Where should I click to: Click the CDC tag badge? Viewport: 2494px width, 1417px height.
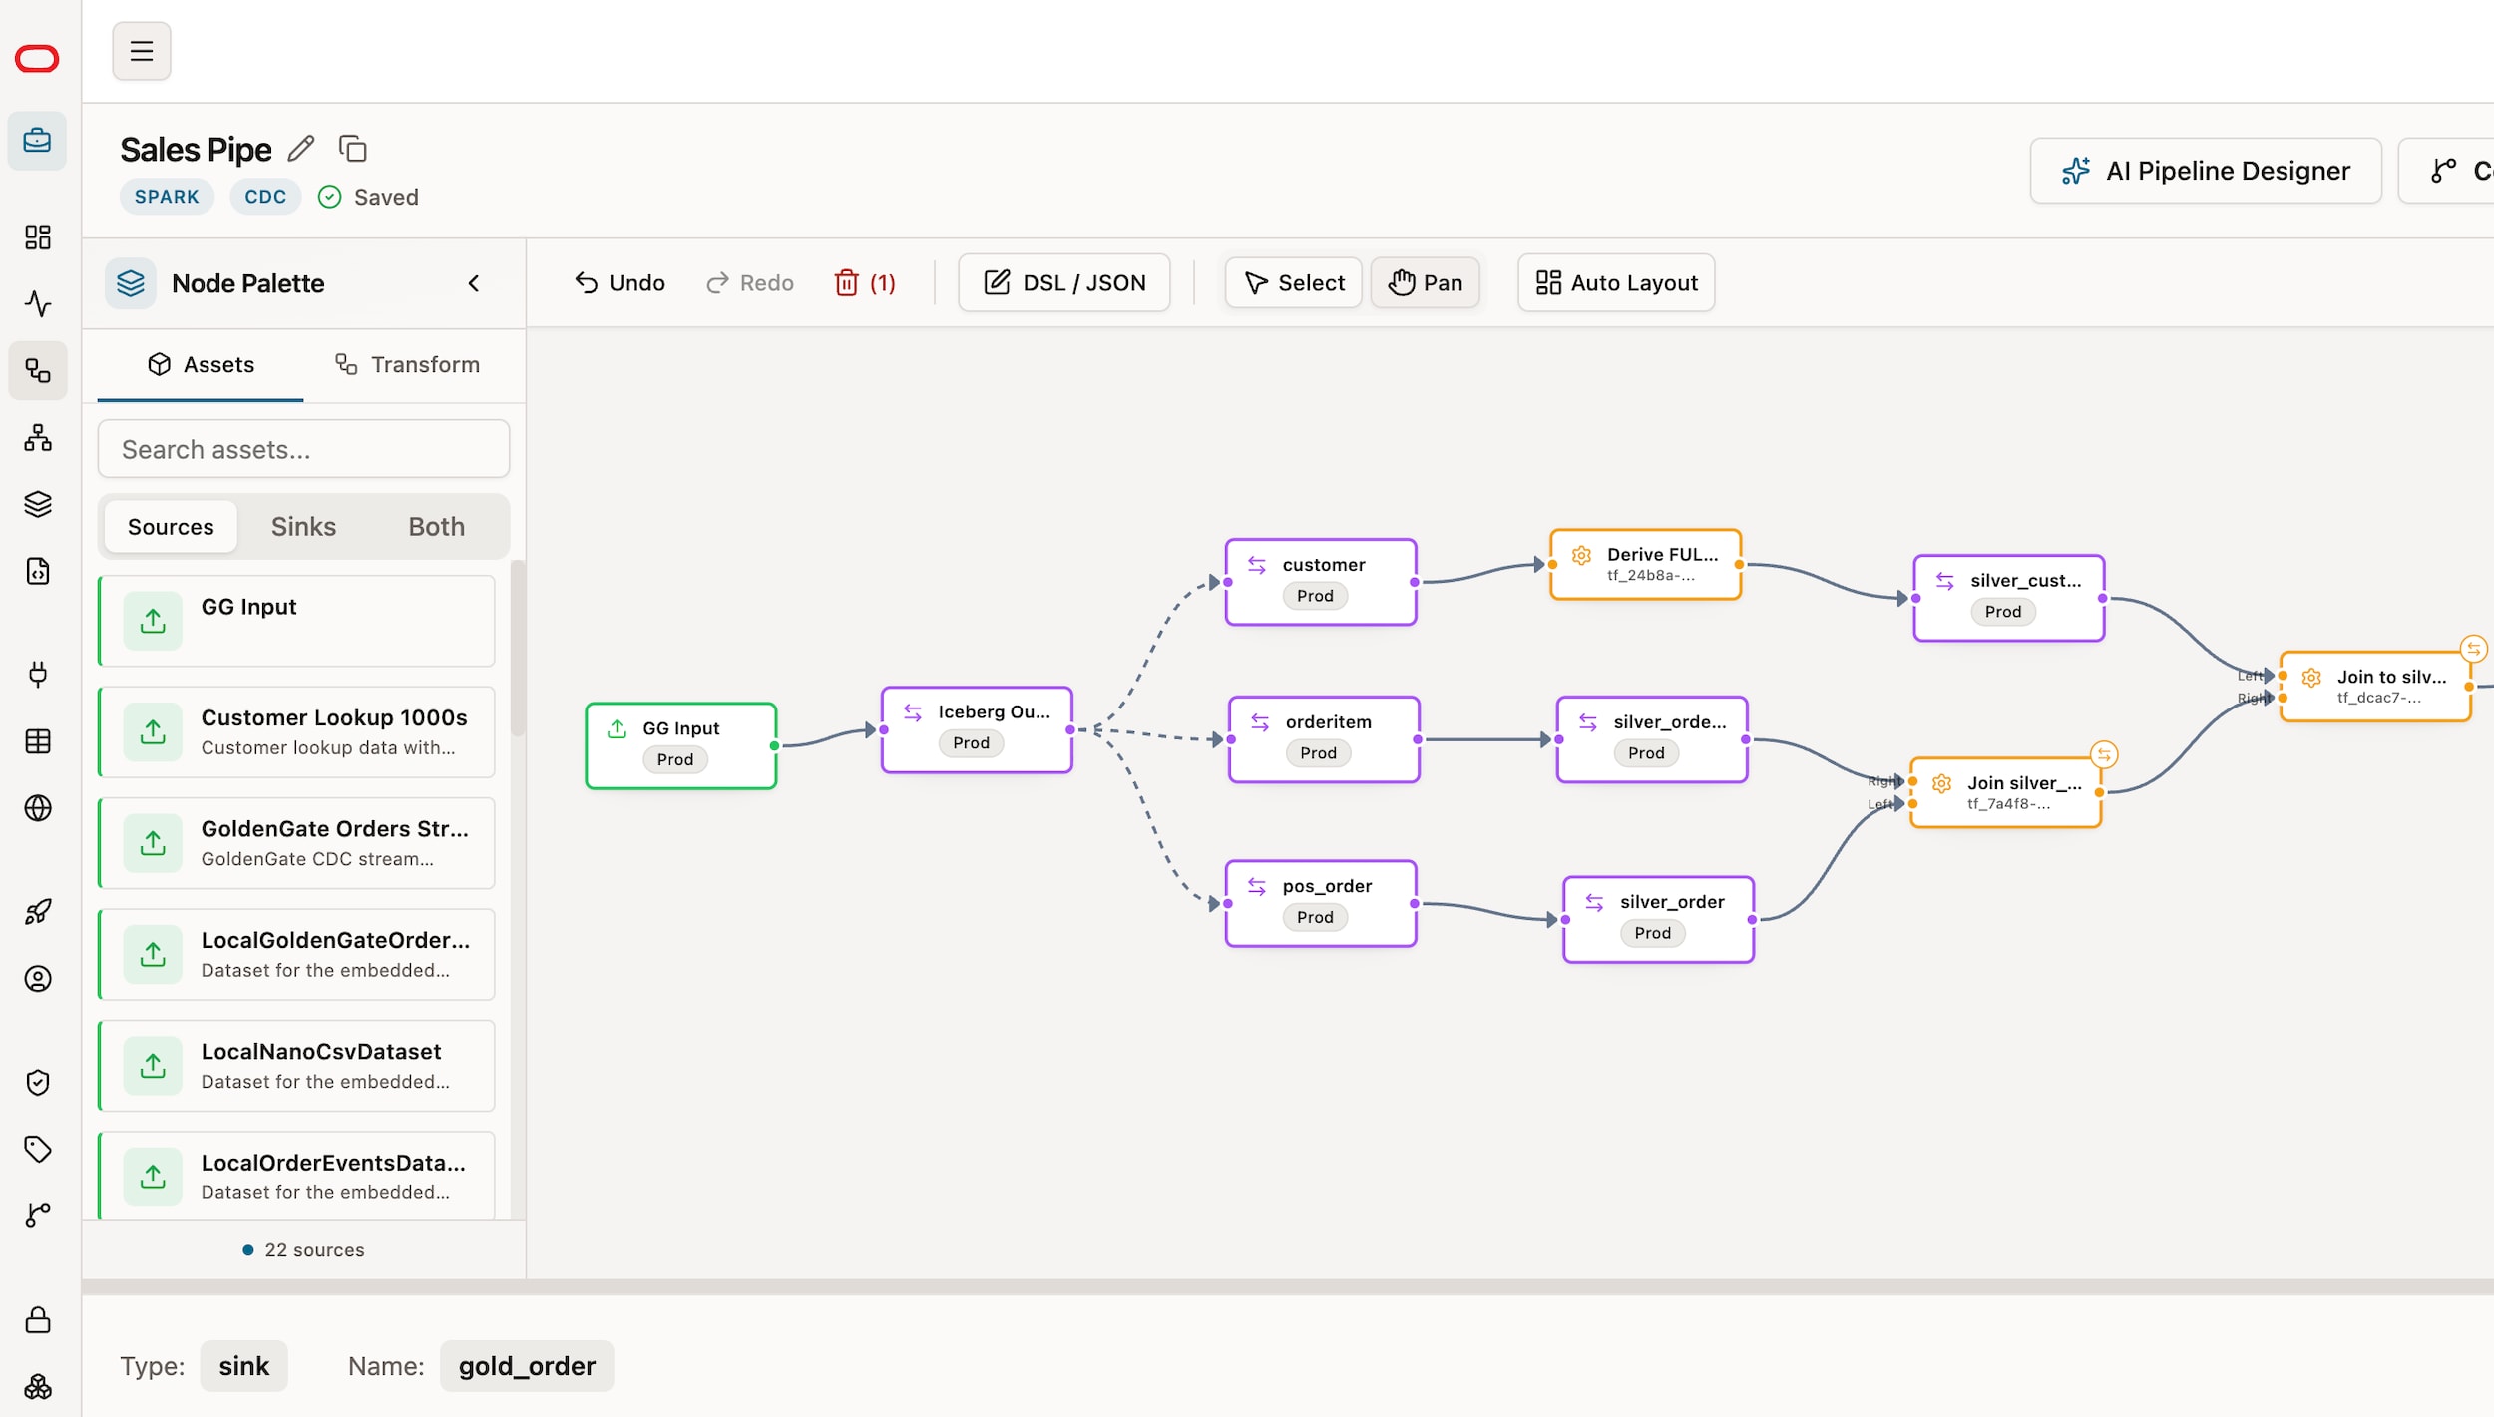coord(265,197)
